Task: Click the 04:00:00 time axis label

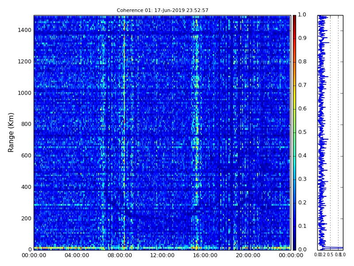Action: click(77, 256)
